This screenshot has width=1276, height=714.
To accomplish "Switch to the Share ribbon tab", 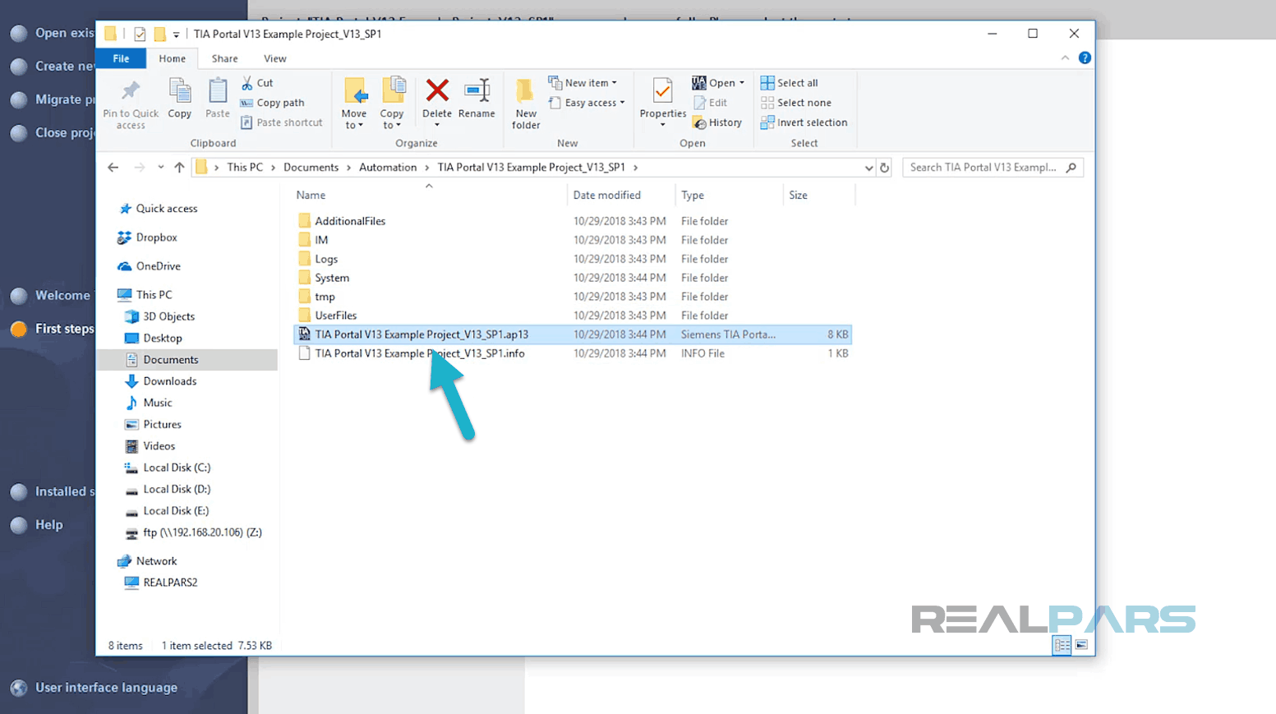I will (x=224, y=58).
